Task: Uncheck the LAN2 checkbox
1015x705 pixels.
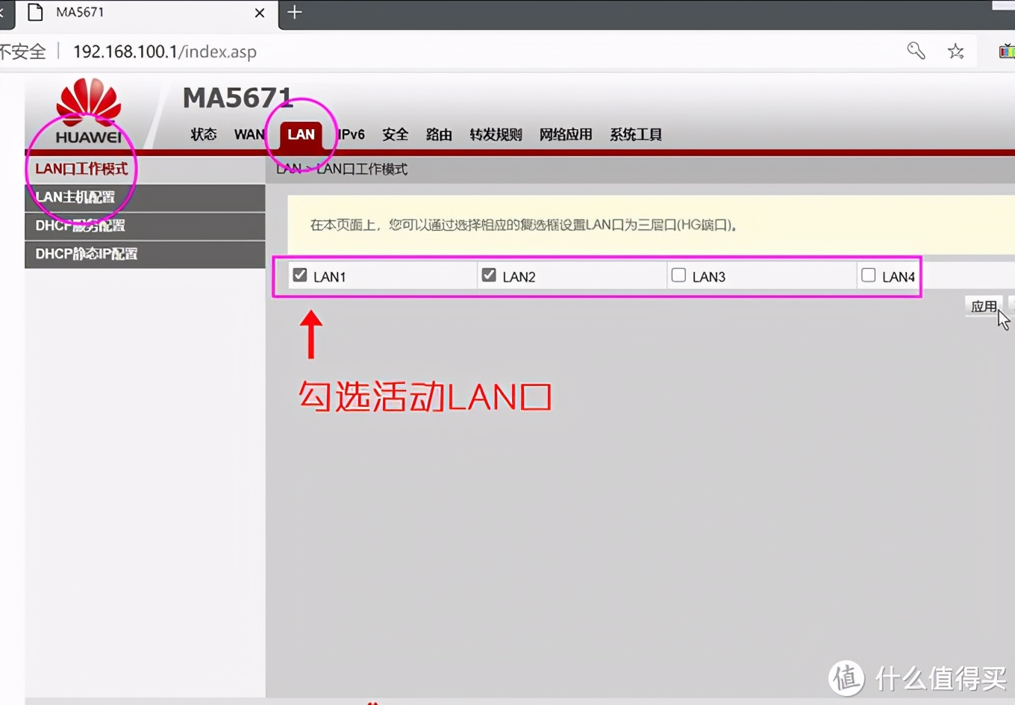Action: click(x=489, y=275)
